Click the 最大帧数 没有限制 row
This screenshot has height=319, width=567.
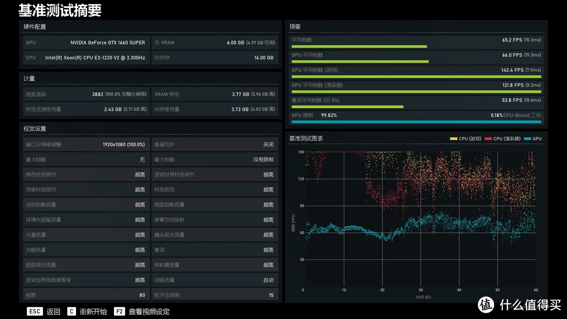coord(215,159)
